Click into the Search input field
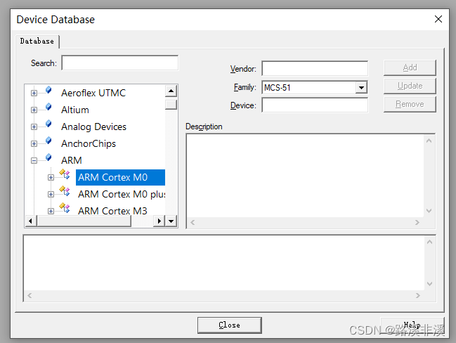456x343 pixels. click(120, 63)
